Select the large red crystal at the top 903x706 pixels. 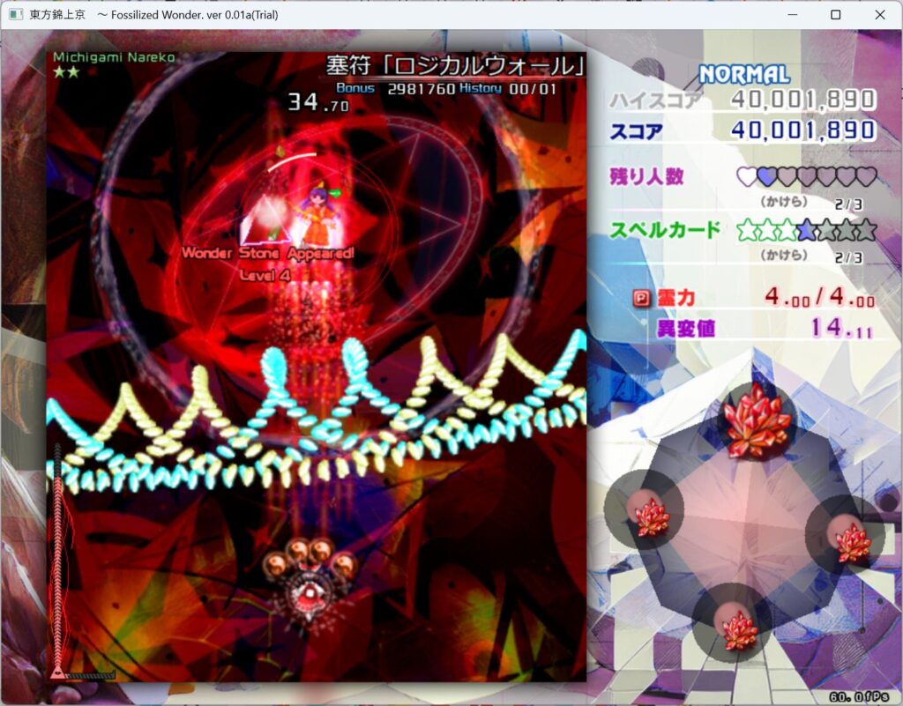tap(757, 420)
